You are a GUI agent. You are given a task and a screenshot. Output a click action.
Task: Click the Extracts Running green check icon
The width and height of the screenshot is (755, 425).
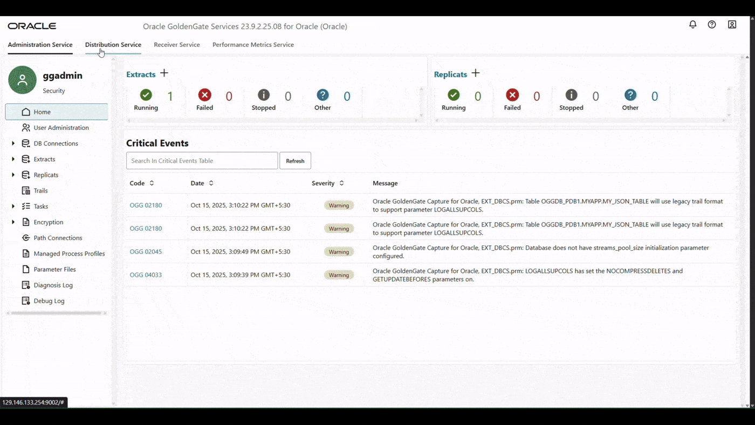coord(146,95)
